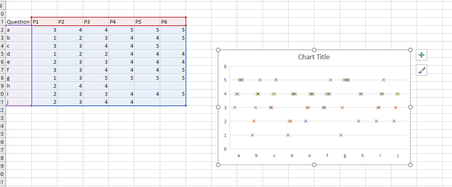Select the top-left chart resize handle
The image size is (452, 187).
(218, 50)
